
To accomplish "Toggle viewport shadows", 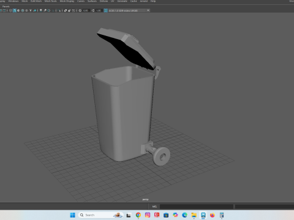I will click(x=35, y=10).
